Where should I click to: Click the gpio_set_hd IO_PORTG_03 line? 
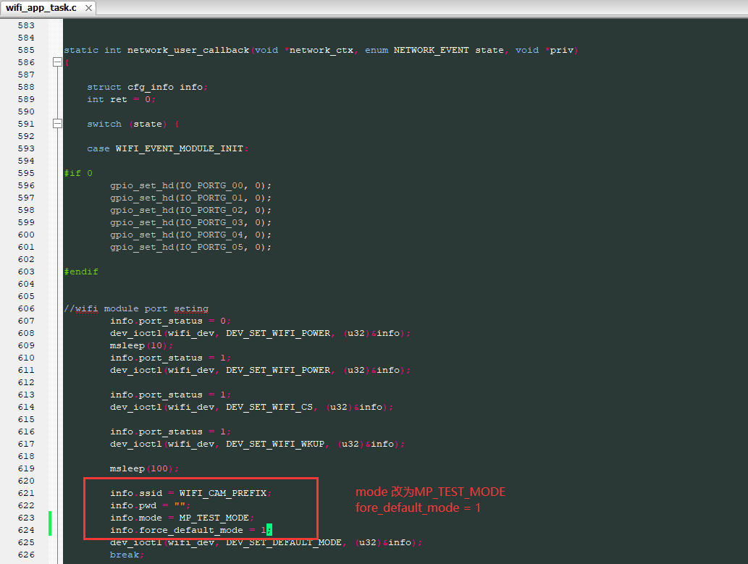pyautogui.click(x=191, y=222)
